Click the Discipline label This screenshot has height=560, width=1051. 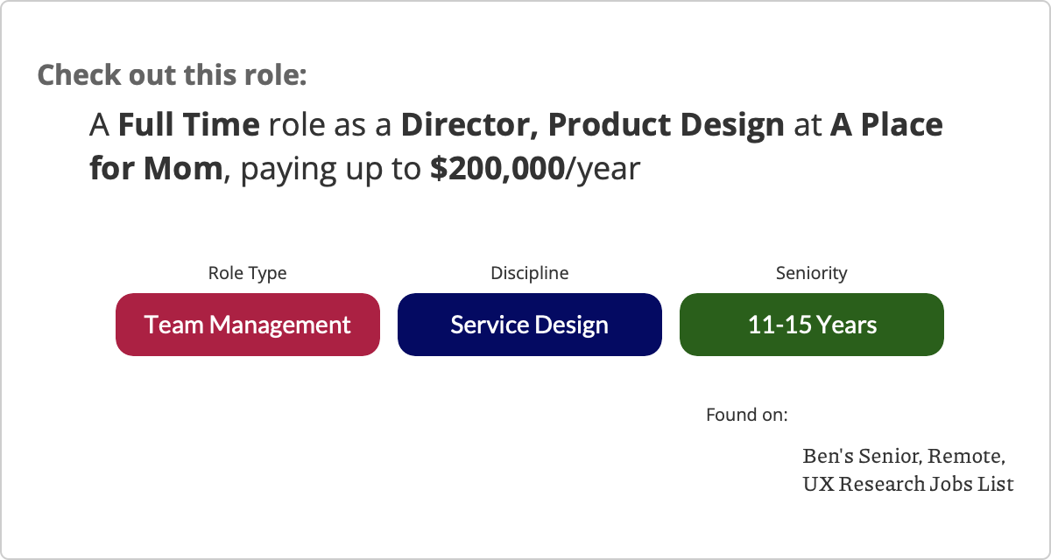tap(529, 273)
